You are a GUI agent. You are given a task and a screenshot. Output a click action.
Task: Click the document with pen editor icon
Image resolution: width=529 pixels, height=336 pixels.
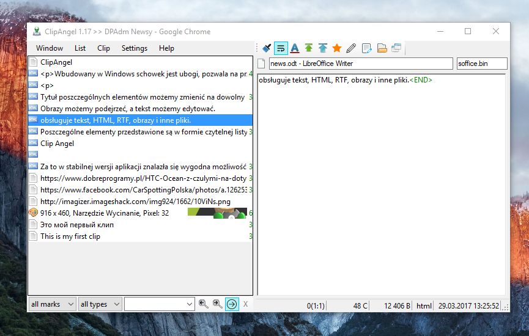(x=366, y=48)
